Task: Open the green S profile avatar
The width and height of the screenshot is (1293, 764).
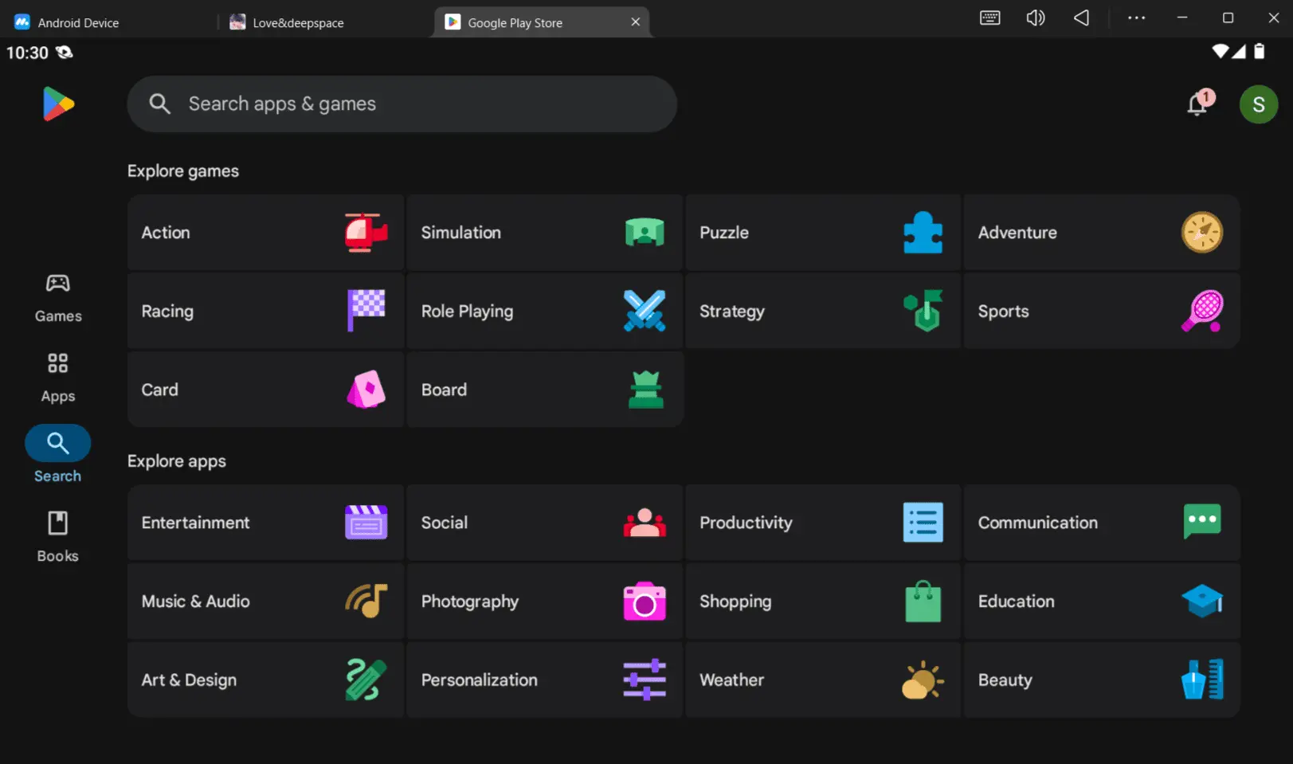Action: pos(1259,104)
